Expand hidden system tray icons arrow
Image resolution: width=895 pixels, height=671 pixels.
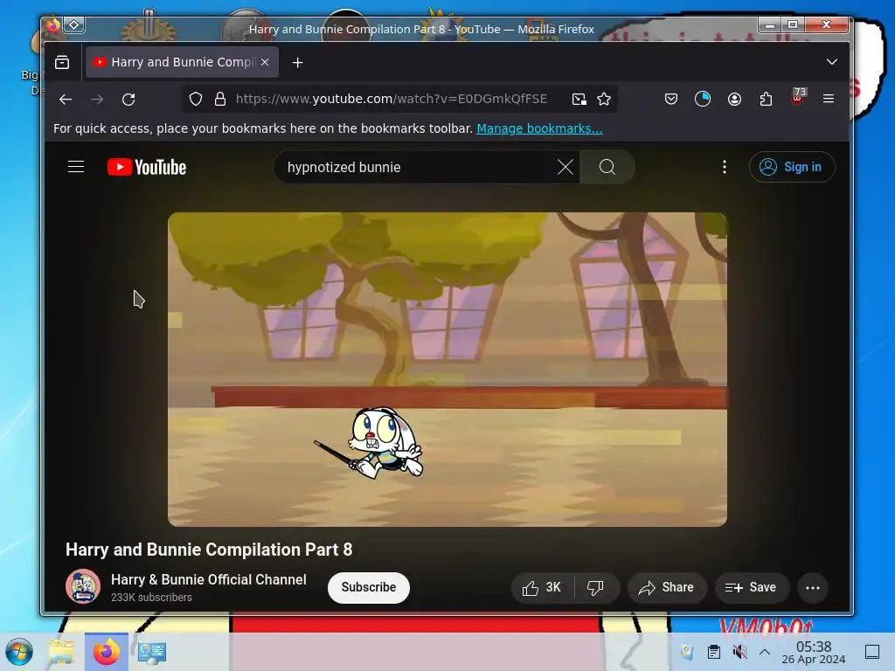pos(765,652)
